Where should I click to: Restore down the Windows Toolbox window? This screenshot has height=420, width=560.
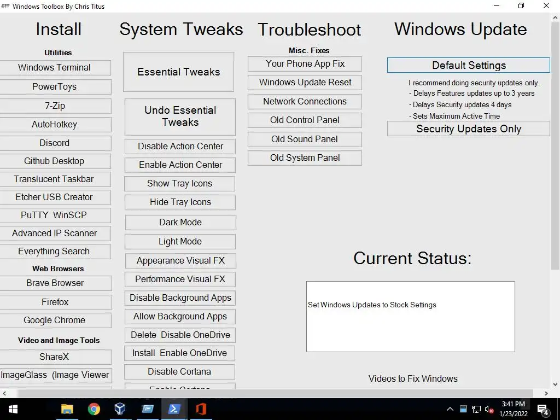click(x=521, y=5)
